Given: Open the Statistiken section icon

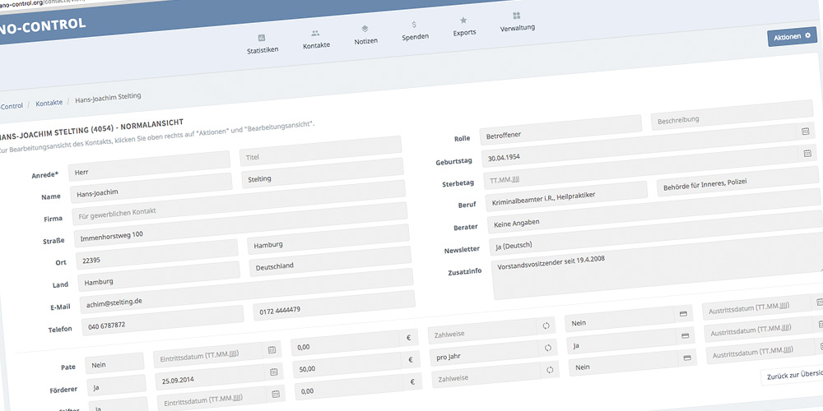Looking at the screenshot, I should point(262,38).
